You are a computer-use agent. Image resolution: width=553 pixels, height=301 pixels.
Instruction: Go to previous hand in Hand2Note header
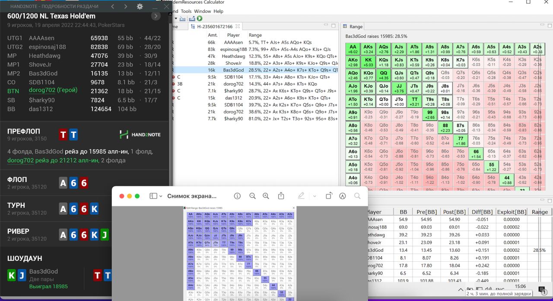tap(112, 6)
